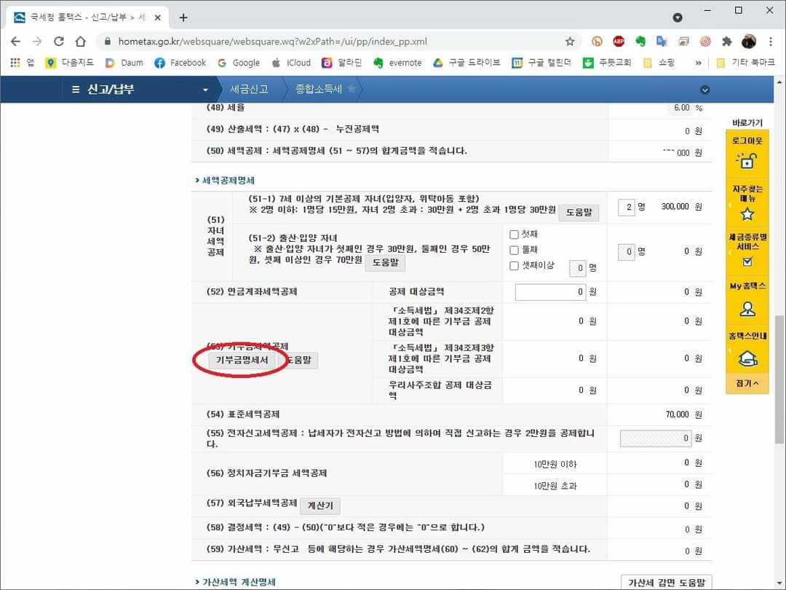Expand the blue header round chevron
Screen dimensions: 786x590
tap(704, 90)
